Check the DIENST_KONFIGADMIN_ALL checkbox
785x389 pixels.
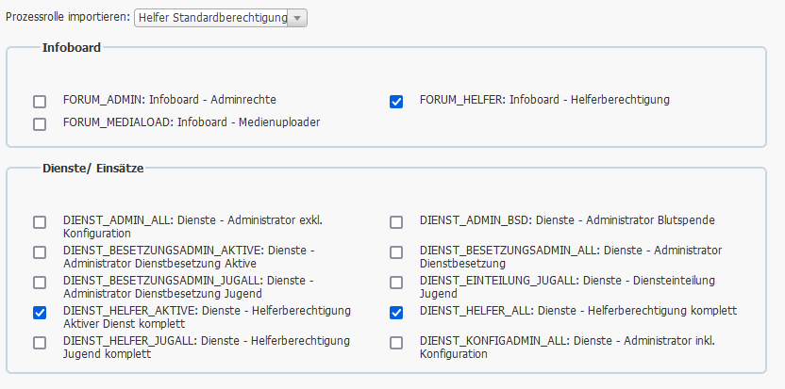click(396, 343)
